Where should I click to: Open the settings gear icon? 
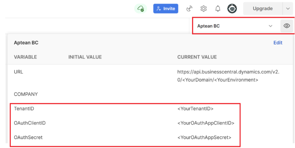204,9
